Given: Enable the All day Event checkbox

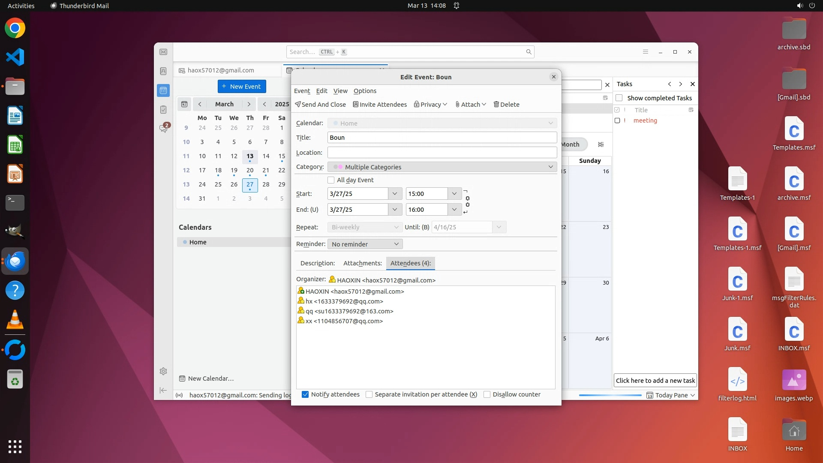Looking at the screenshot, I should 331,180.
